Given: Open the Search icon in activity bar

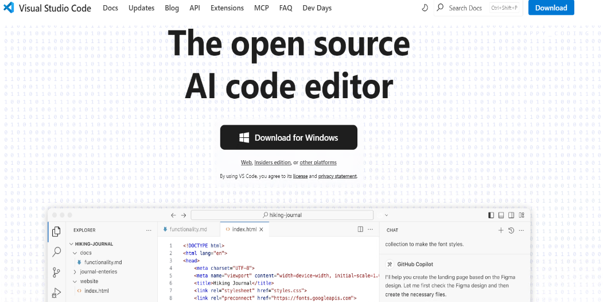Looking at the screenshot, I should pyautogui.click(x=57, y=251).
